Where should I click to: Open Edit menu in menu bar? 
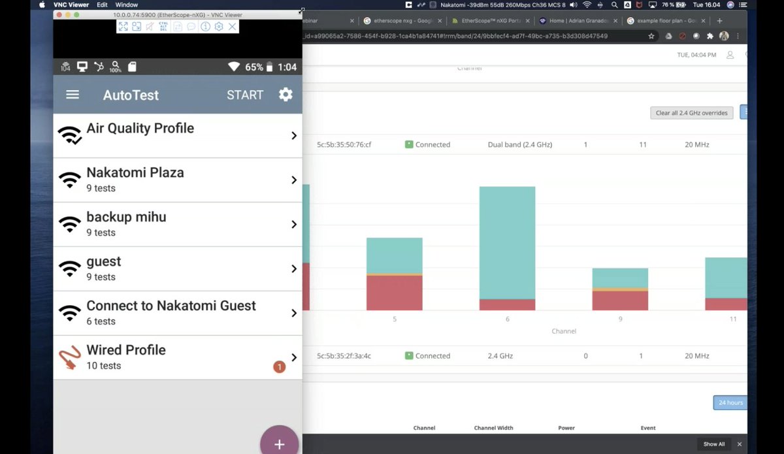pos(102,5)
